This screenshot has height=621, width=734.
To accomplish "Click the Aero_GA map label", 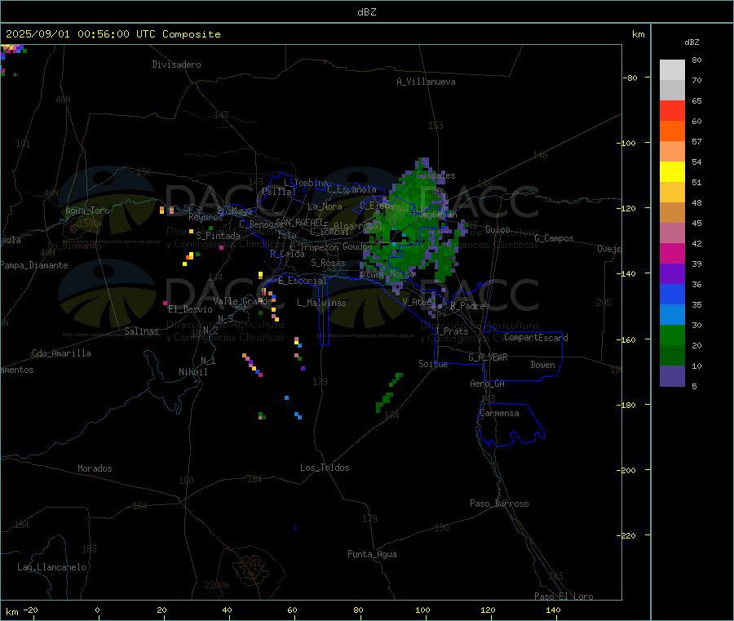I will pos(488,384).
